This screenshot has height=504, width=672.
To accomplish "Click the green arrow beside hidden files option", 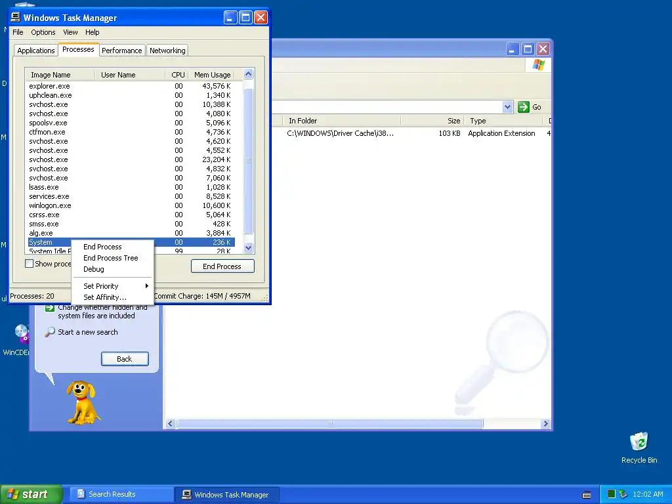I will 50,308.
